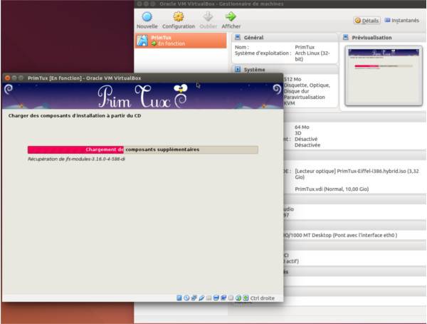This screenshot has height=324, width=427.
Task: Click the 'En fonction' status on PrimTux entry
Action: [x=172, y=43]
